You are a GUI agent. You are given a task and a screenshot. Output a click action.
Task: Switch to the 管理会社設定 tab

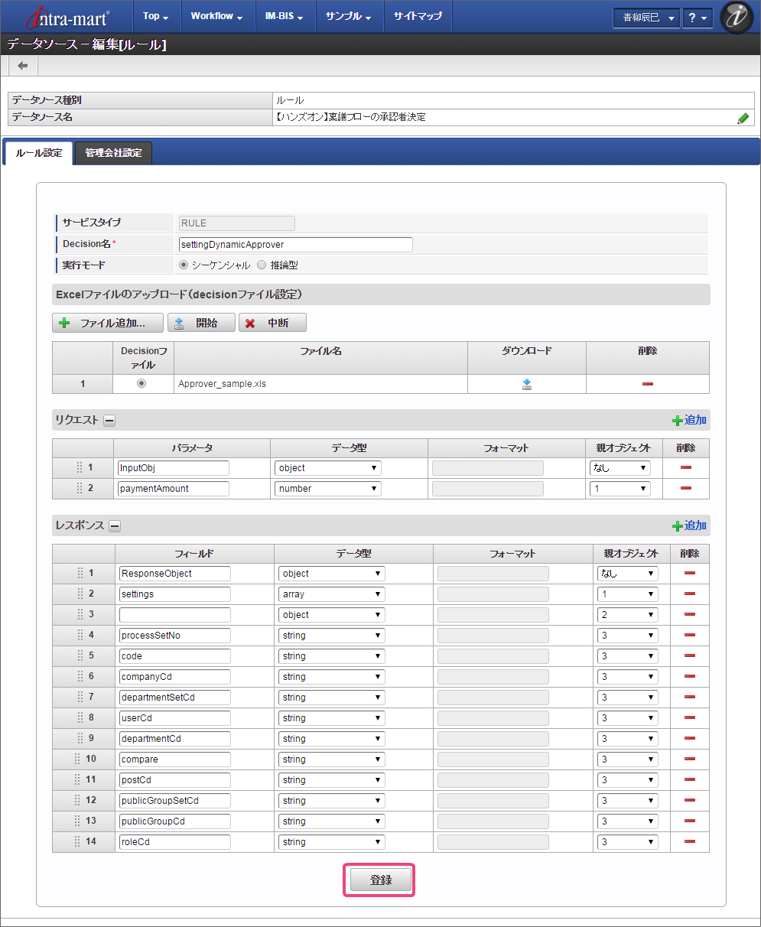coord(113,153)
